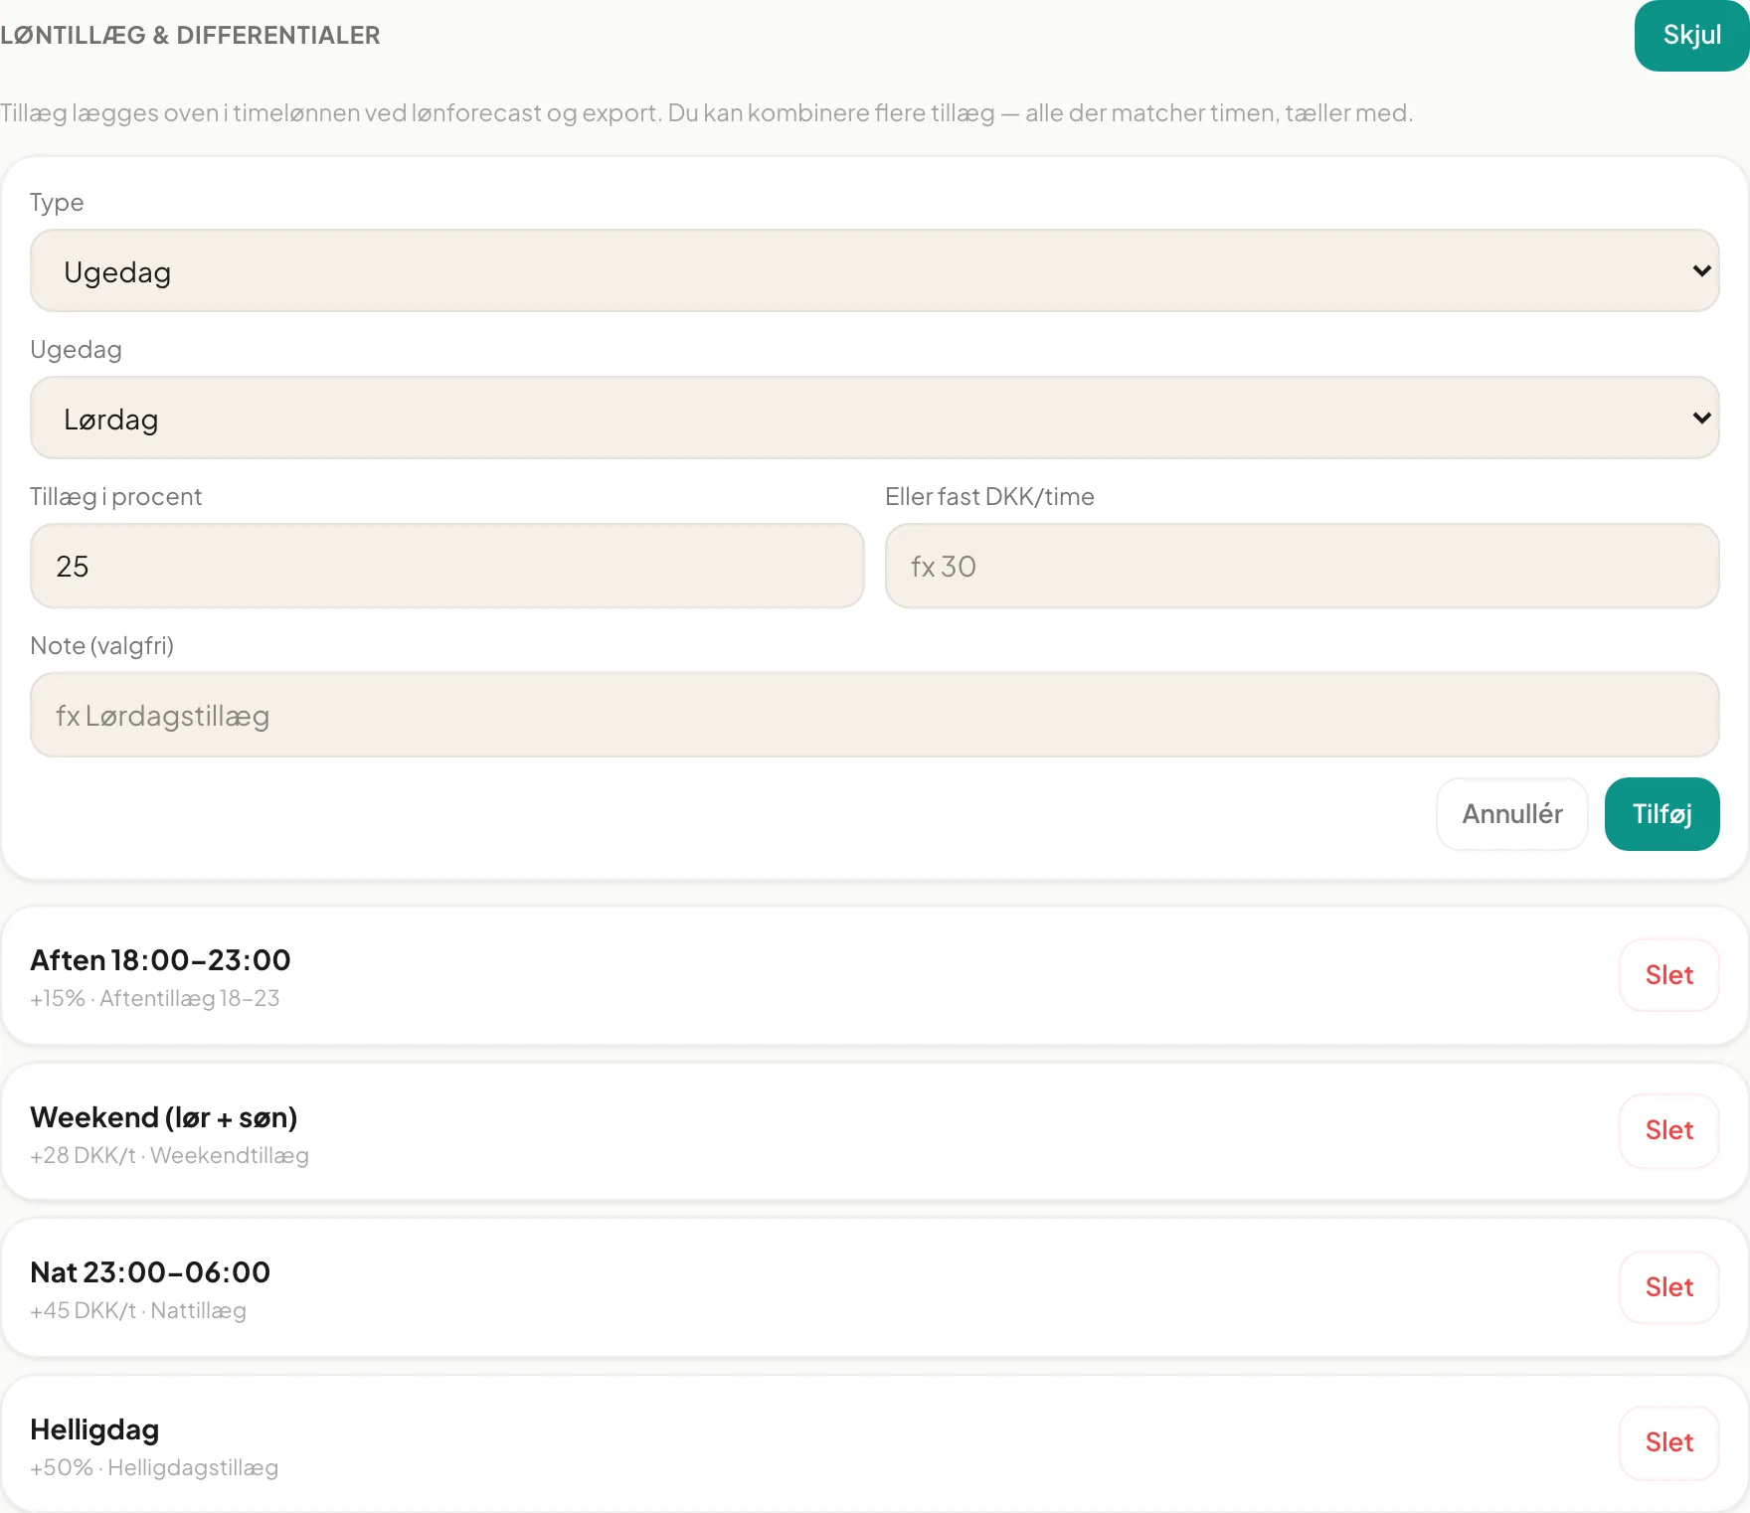Select the Helligdag title
This screenshot has width=1750, height=1513.
click(x=94, y=1429)
